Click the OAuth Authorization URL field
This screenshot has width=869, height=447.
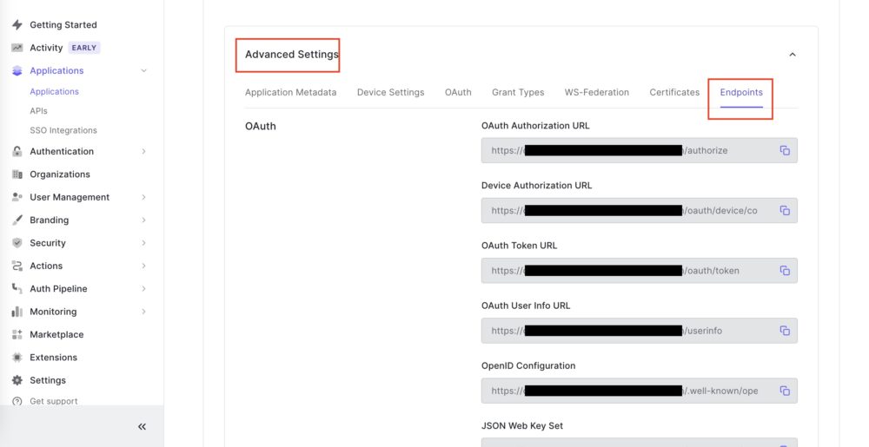click(x=639, y=150)
